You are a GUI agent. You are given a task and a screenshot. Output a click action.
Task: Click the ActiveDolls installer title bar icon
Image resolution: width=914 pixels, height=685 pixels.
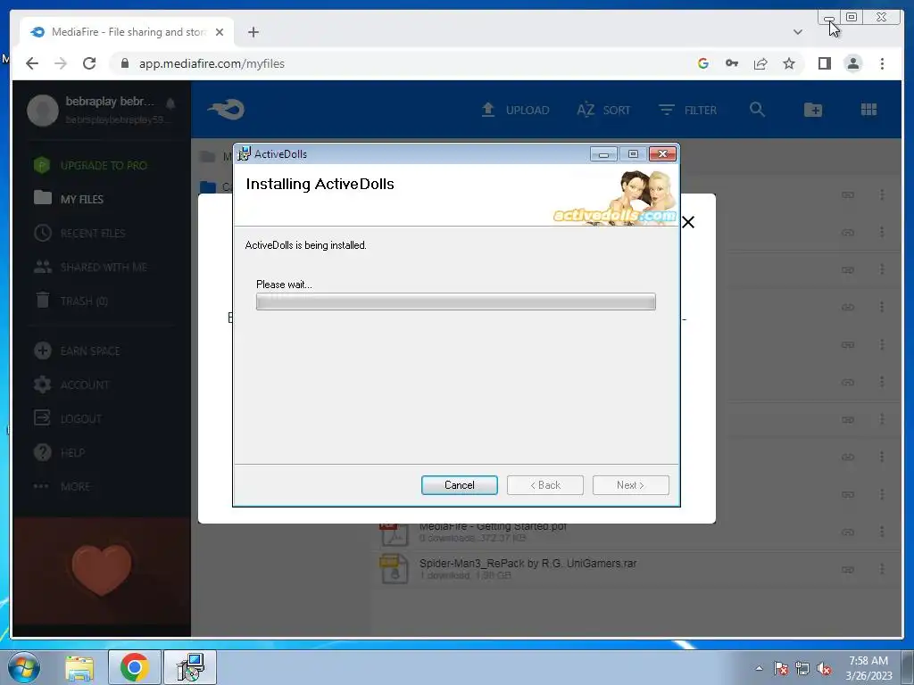(x=245, y=153)
